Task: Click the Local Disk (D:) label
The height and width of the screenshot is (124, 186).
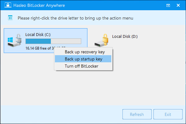Action: click(125, 37)
